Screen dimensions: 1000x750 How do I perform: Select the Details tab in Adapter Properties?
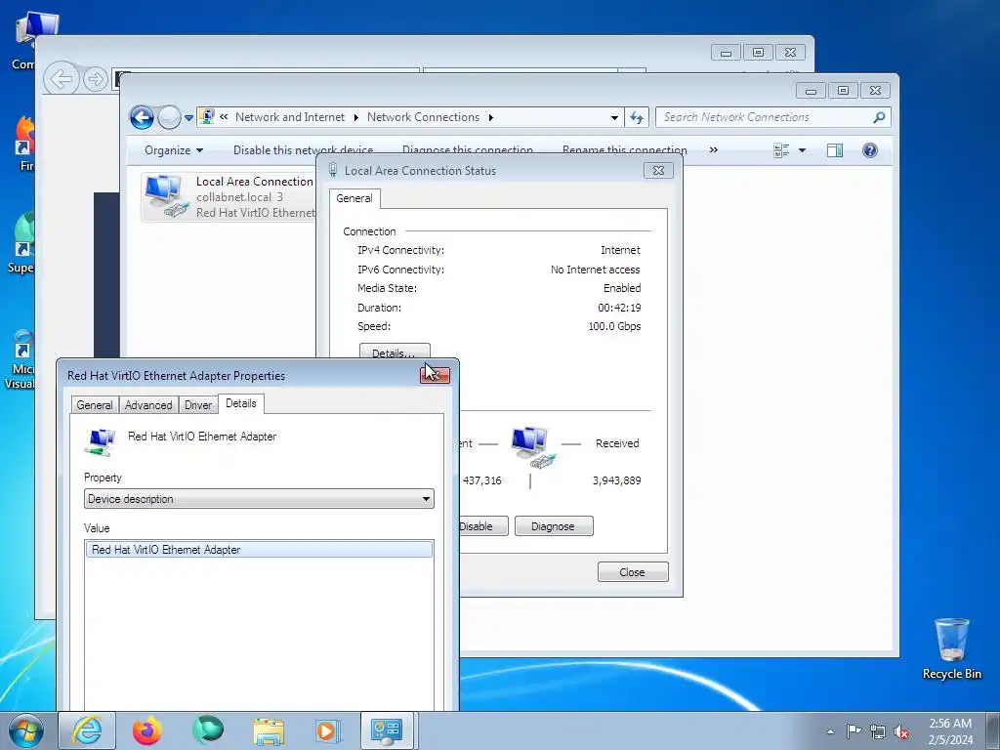(x=241, y=403)
